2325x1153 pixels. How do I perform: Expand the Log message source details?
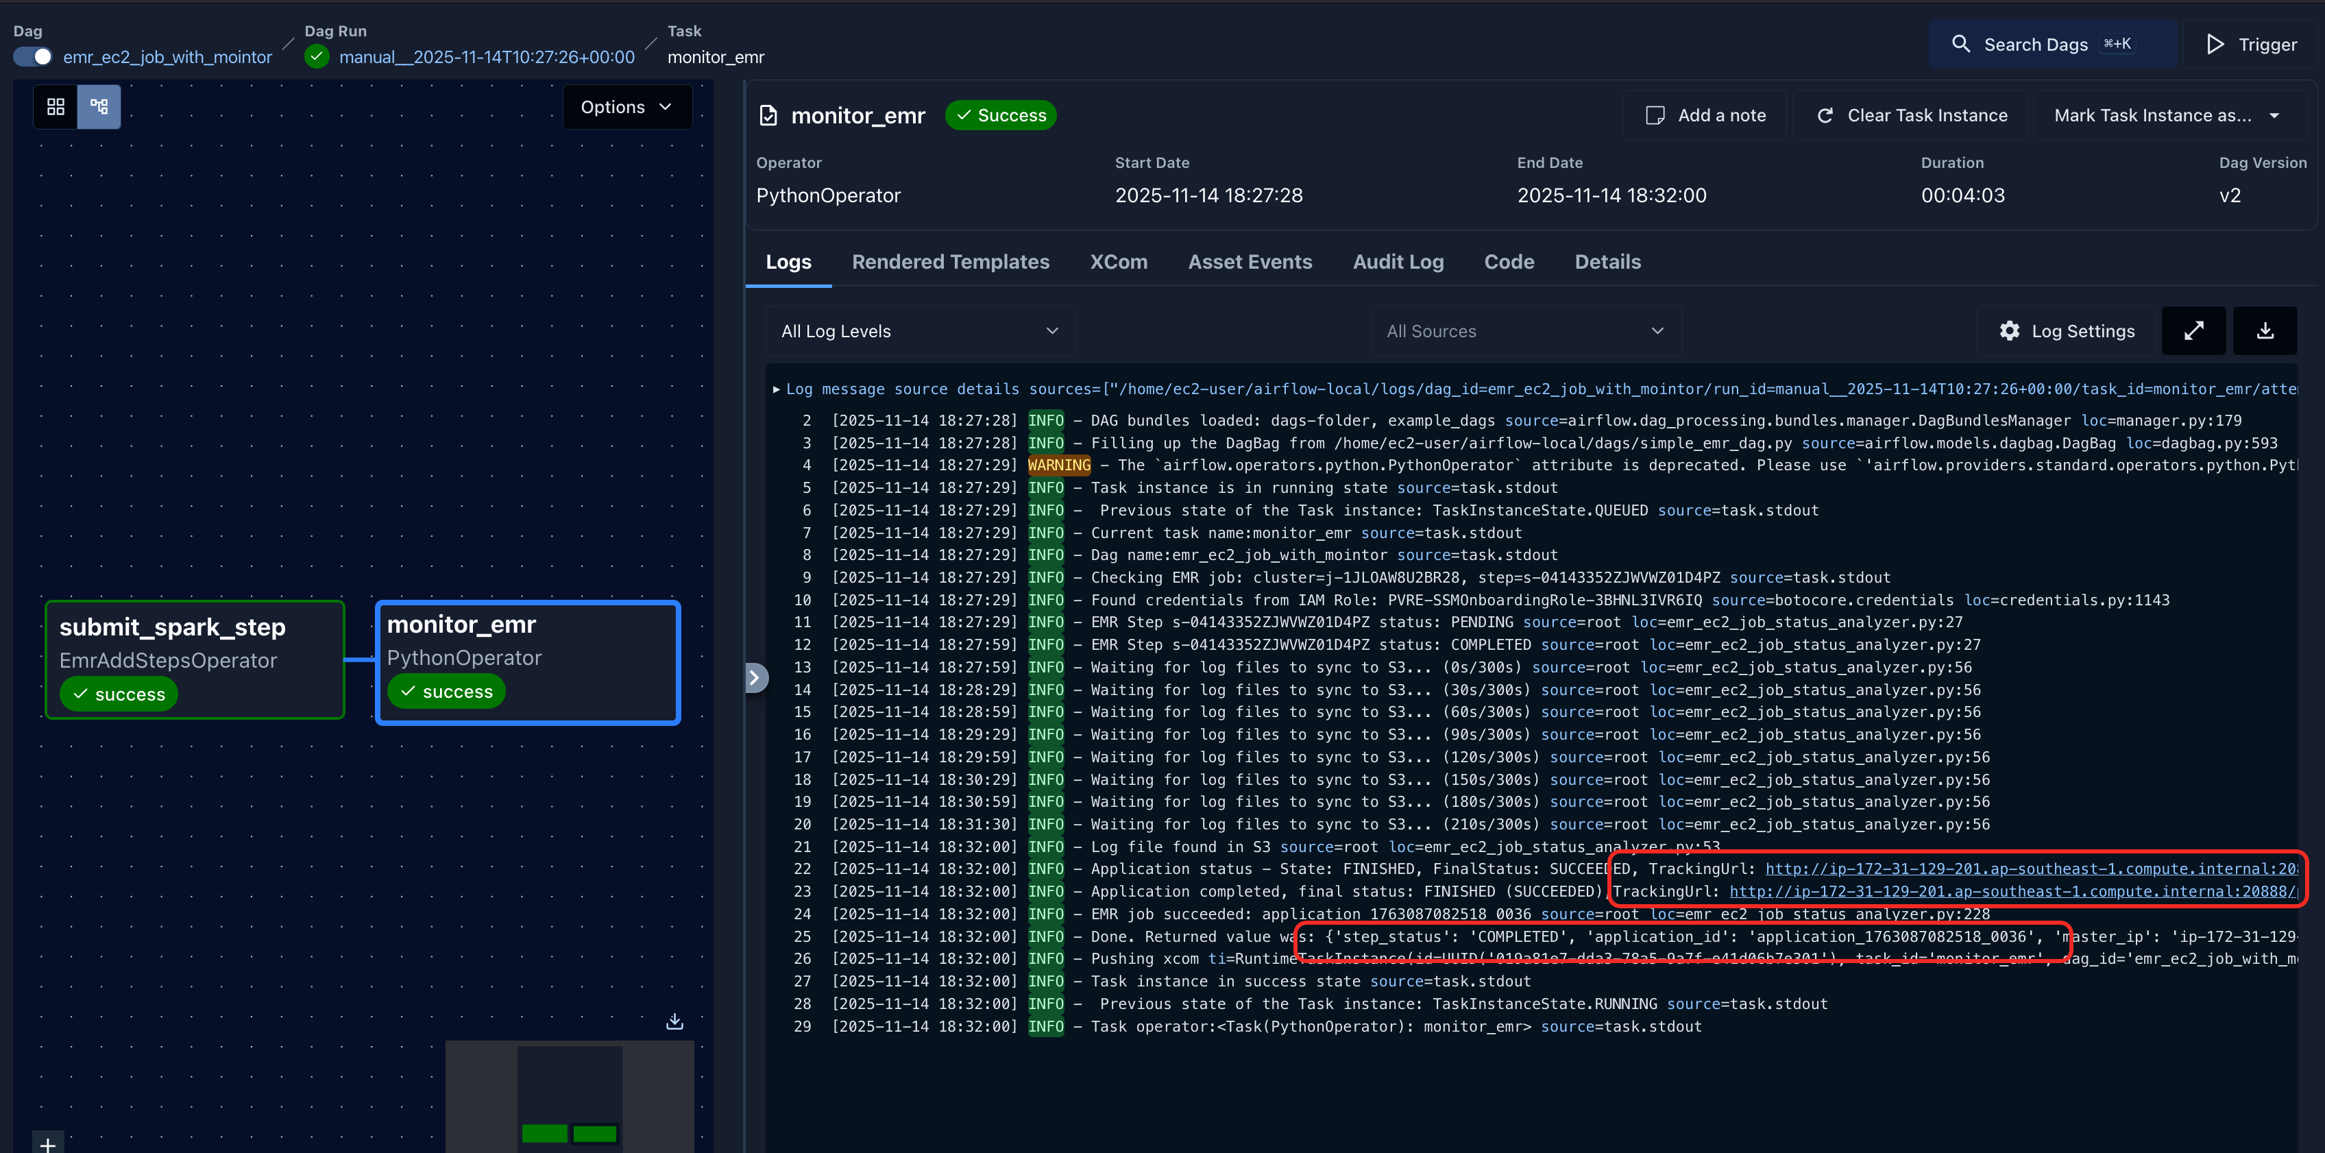pyautogui.click(x=776, y=389)
